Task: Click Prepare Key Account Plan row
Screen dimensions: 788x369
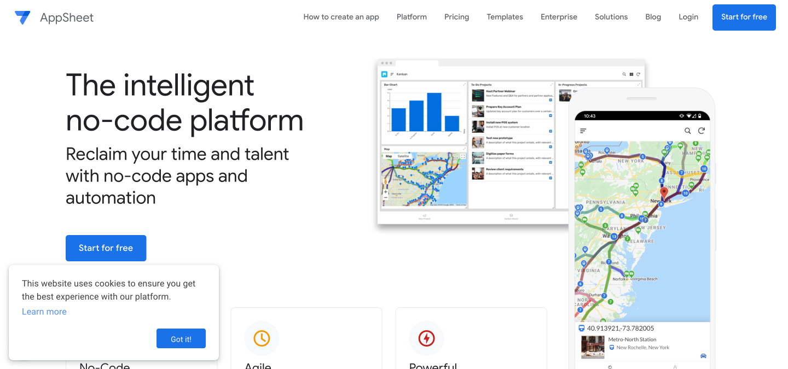Action: [512, 110]
